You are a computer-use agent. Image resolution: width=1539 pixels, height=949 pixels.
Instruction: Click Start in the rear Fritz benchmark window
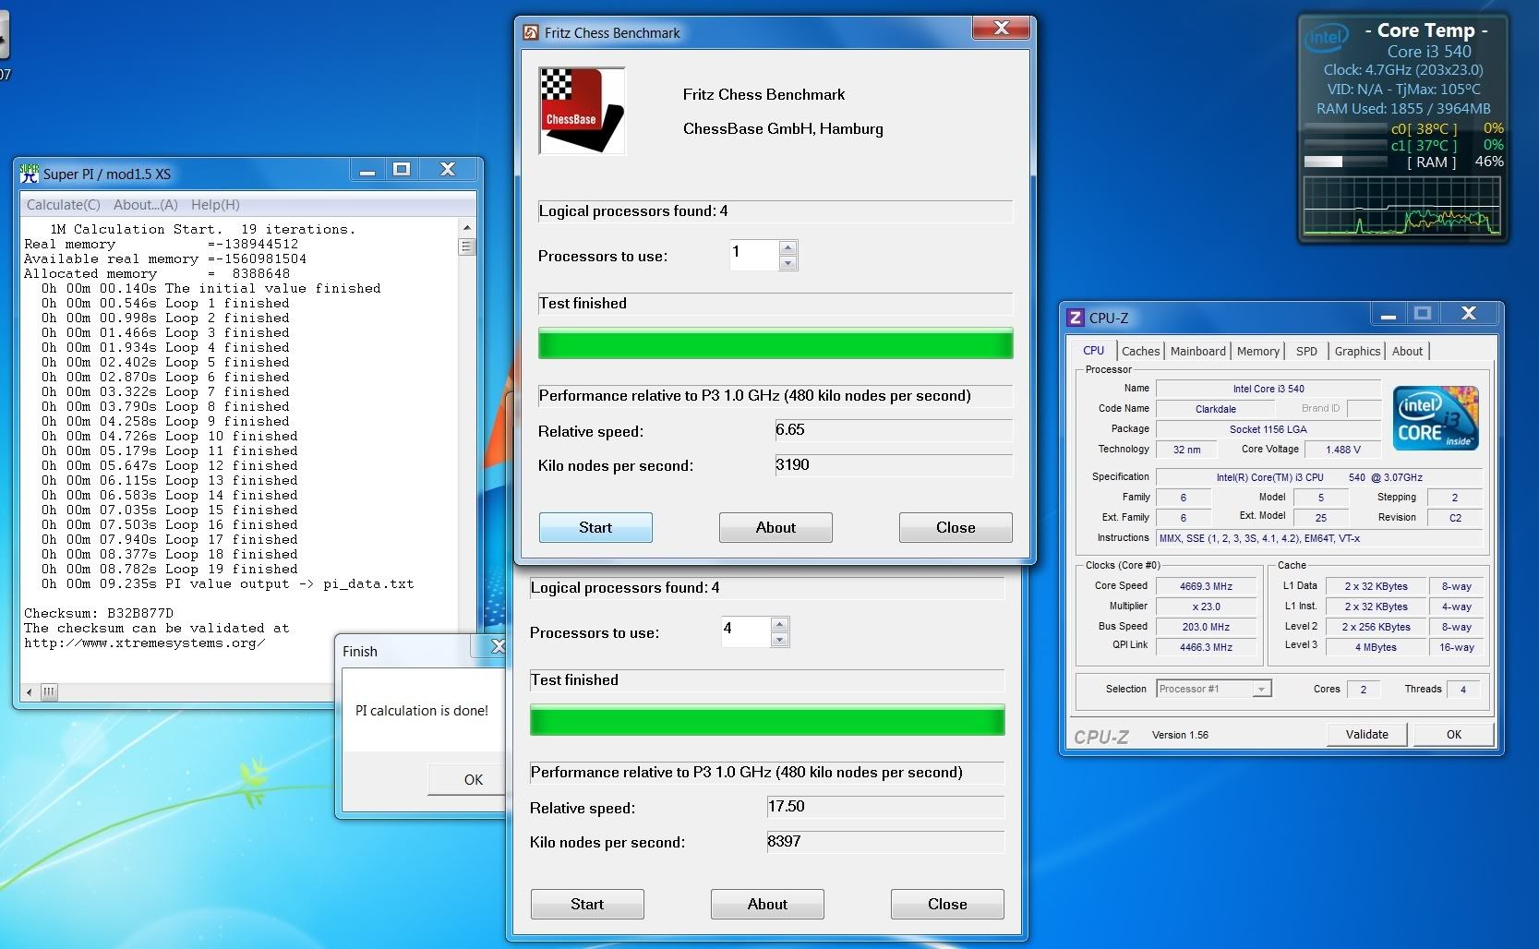click(x=587, y=904)
